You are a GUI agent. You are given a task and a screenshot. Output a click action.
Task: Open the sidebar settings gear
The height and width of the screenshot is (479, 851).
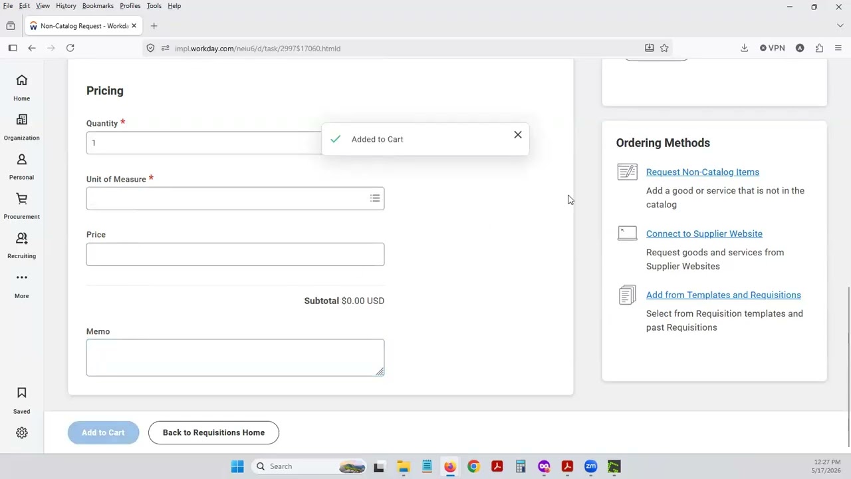coord(22,432)
